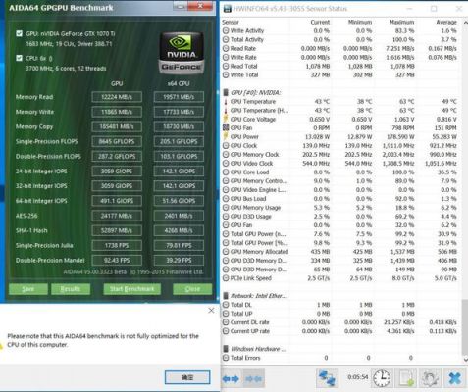468x392 pixels.
Task: Click the green Close button in AIDA64
Action: pos(192,289)
